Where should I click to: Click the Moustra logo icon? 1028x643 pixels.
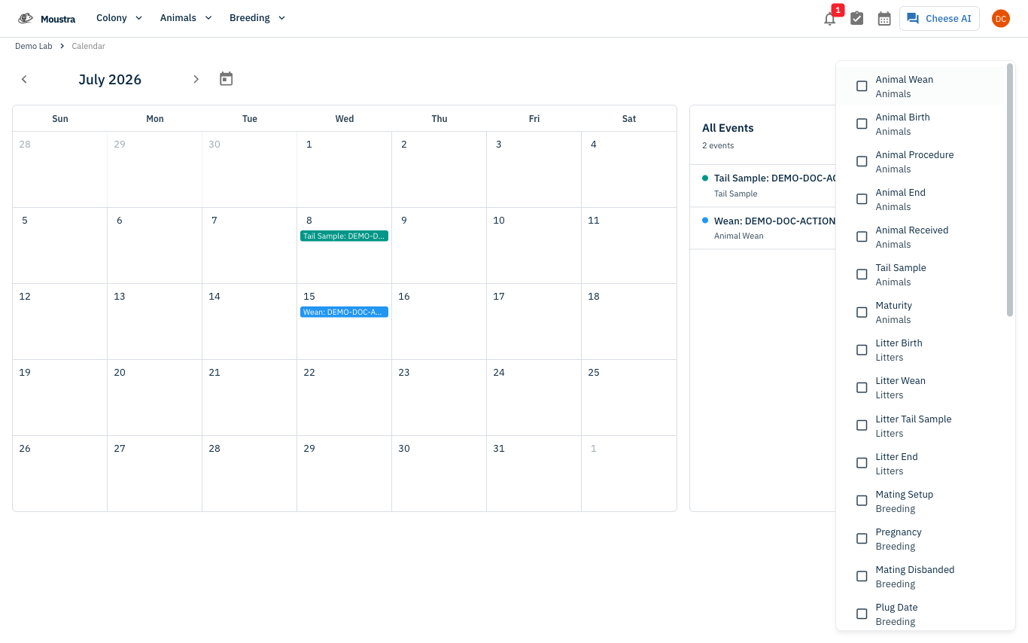[26, 18]
